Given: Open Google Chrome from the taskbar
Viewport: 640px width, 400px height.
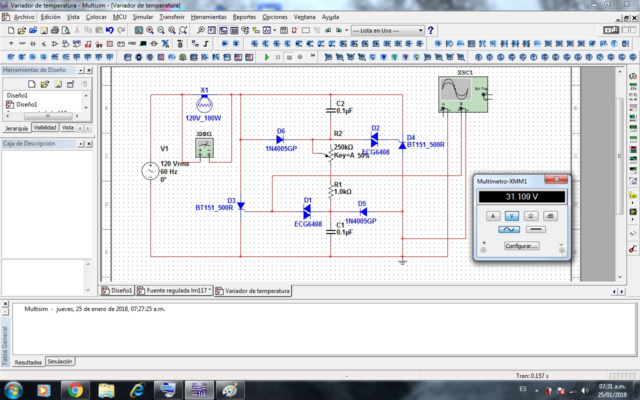Looking at the screenshot, I should click(75, 390).
